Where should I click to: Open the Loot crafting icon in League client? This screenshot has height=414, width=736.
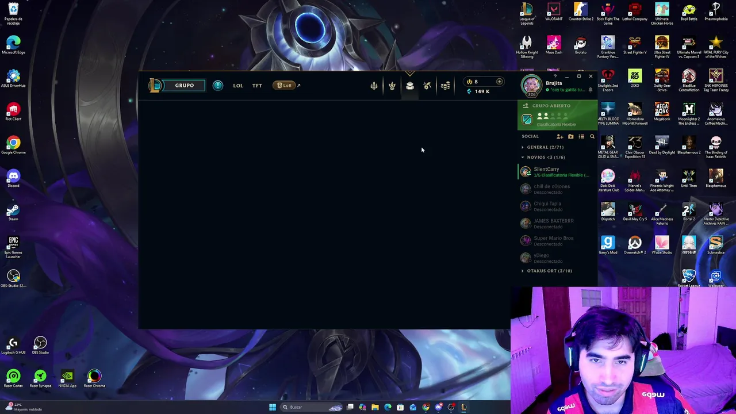tap(392, 86)
